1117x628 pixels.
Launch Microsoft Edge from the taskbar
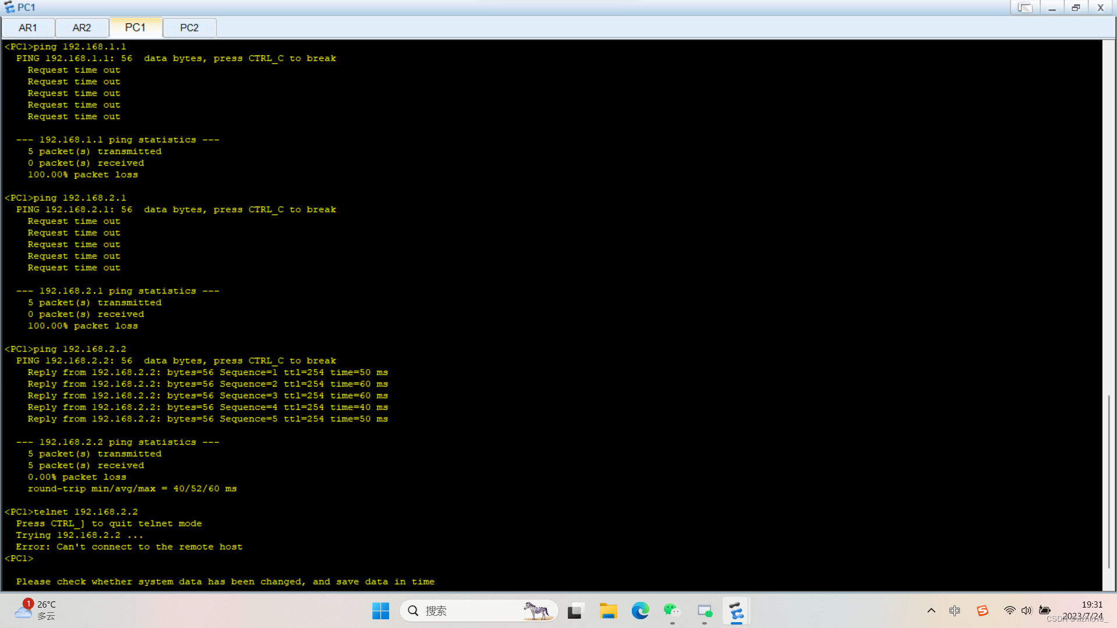pos(640,611)
